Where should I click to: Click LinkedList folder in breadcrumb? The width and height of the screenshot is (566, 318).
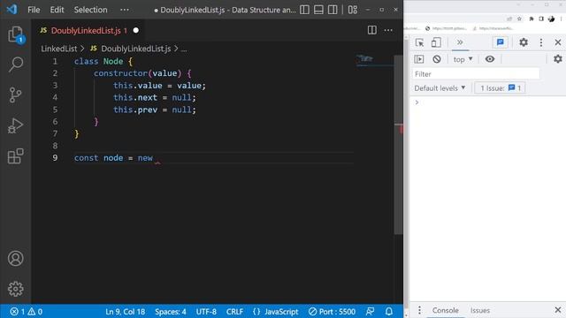[59, 49]
